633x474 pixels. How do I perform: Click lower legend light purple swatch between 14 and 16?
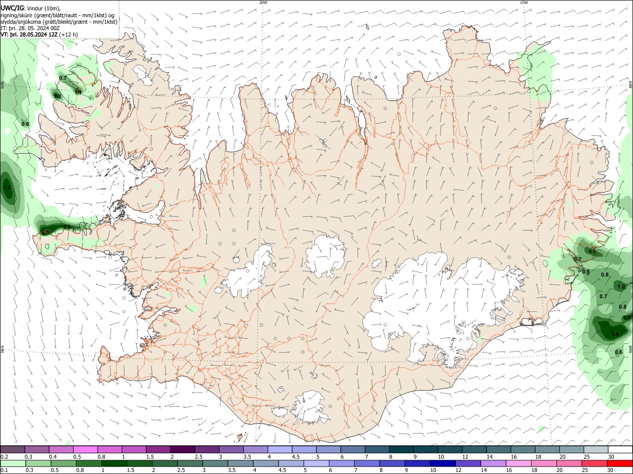pyautogui.click(x=494, y=464)
